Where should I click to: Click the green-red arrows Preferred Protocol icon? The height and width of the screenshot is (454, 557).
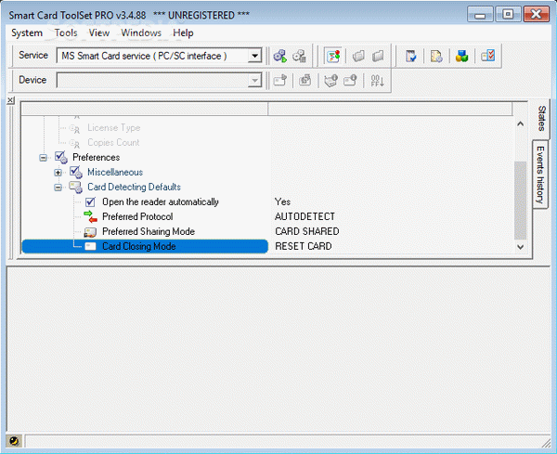click(91, 216)
